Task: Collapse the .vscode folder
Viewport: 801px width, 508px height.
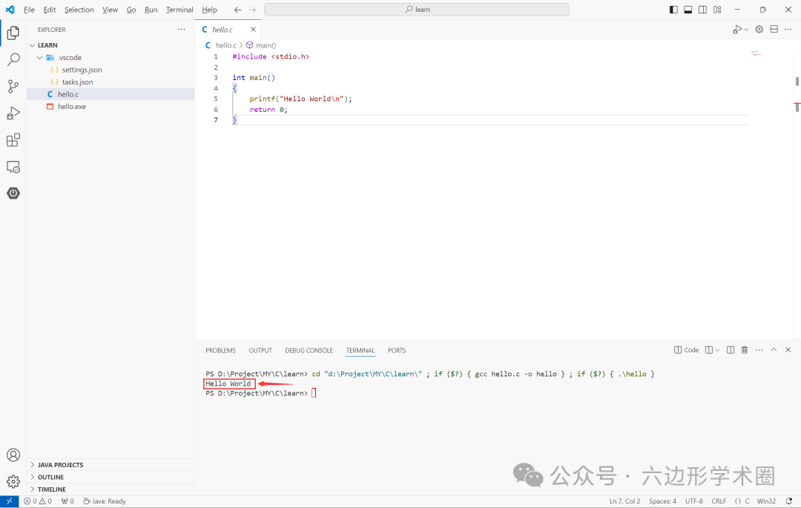Action: pos(39,57)
